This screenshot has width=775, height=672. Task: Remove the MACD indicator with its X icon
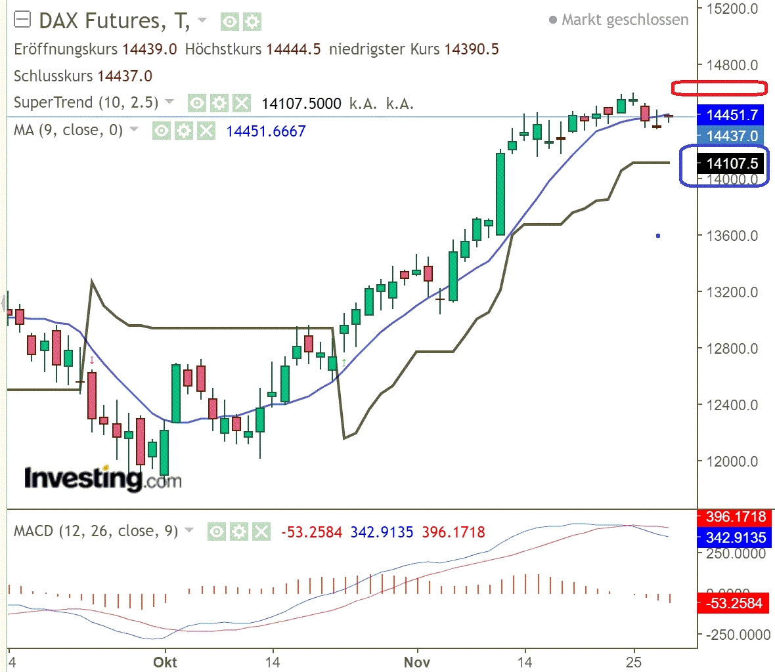click(x=262, y=532)
